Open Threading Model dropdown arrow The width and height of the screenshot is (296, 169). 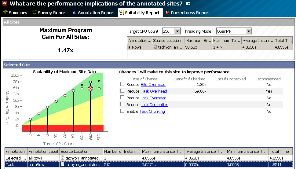249,31
